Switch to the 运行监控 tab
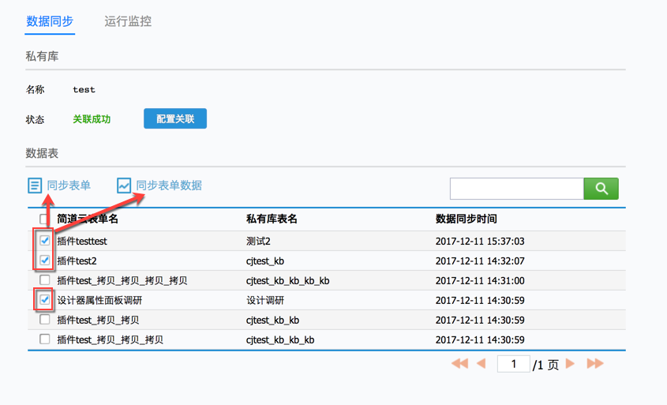The height and width of the screenshot is (405, 667). coord(128,21)
